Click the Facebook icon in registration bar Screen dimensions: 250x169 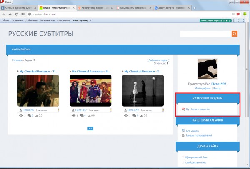[224, 20]
